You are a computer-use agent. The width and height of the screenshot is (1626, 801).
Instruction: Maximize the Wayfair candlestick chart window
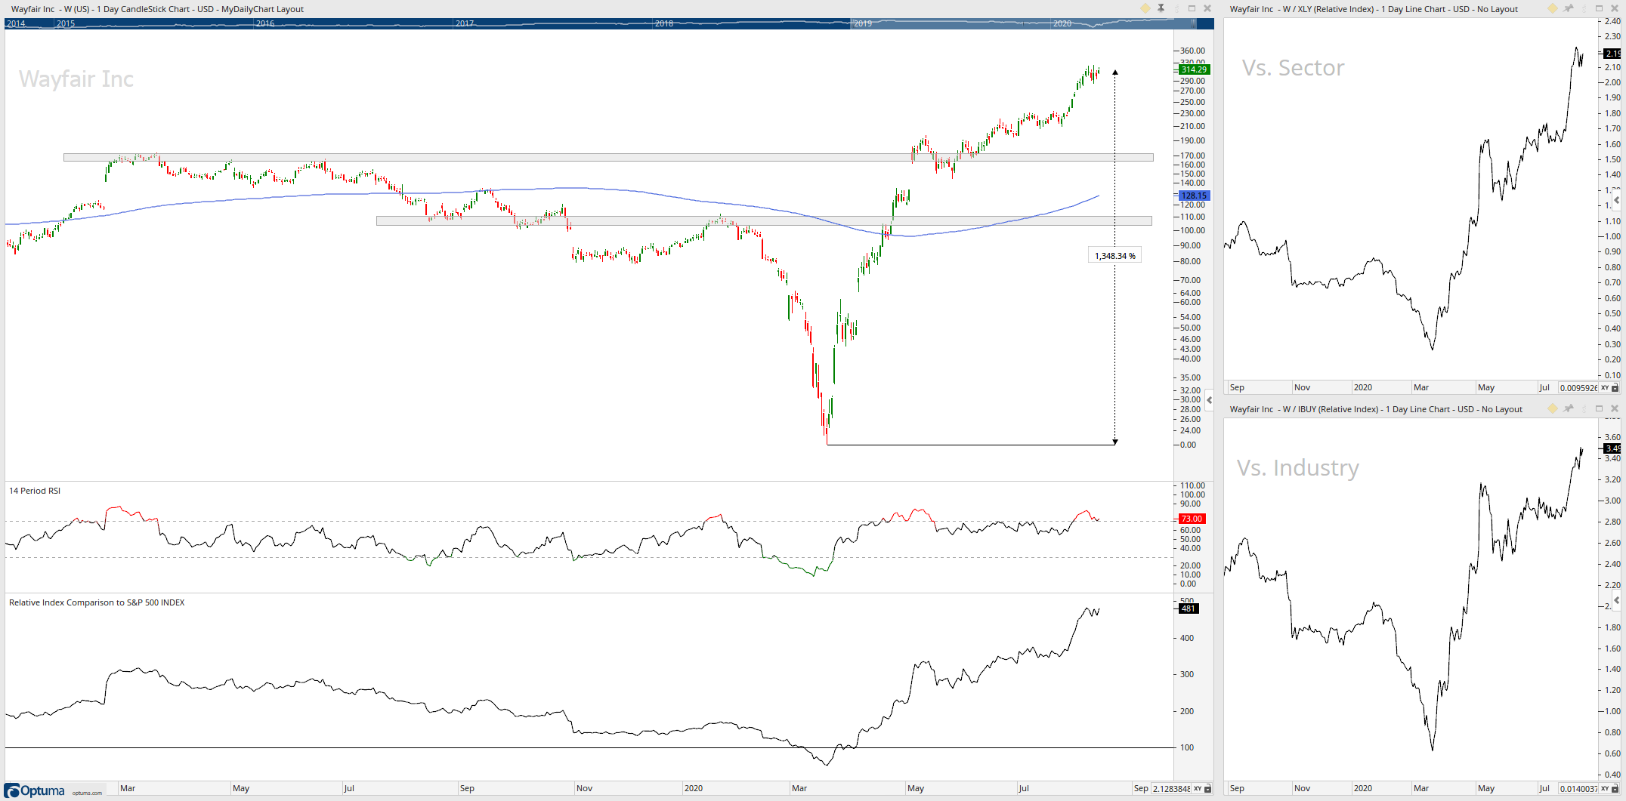click(1192, 8)
